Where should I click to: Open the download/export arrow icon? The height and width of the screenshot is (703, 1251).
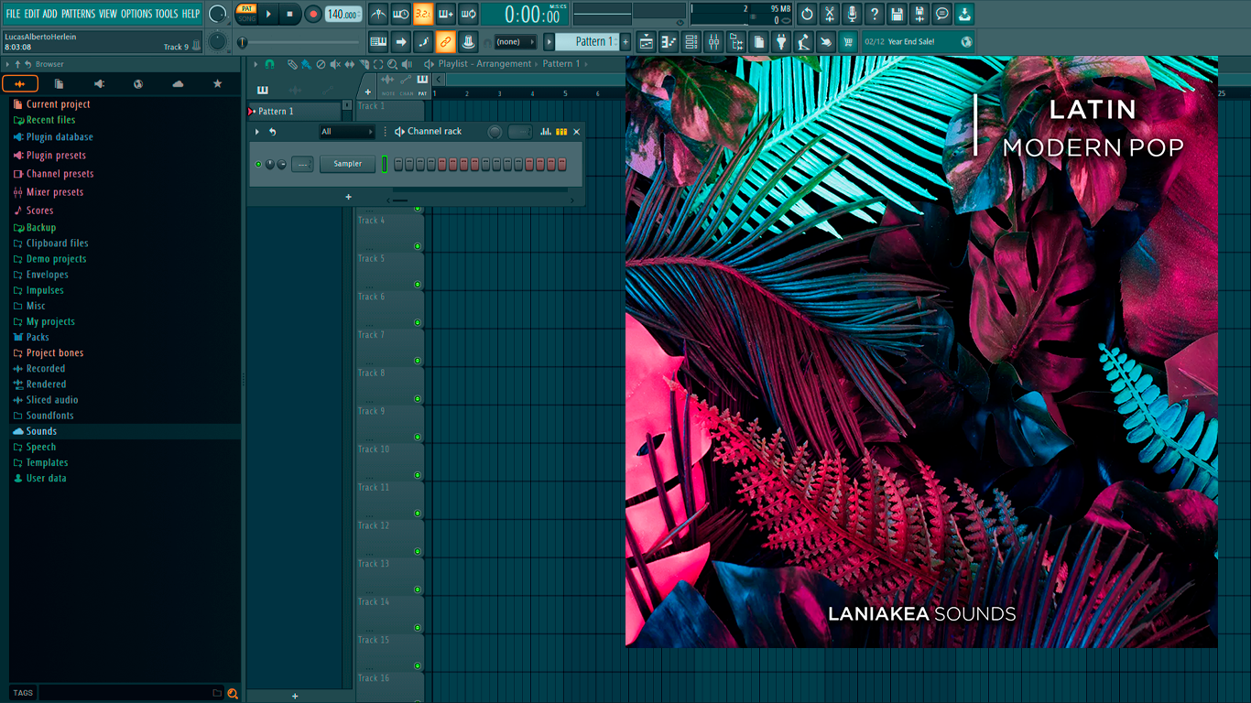(964, 14)
